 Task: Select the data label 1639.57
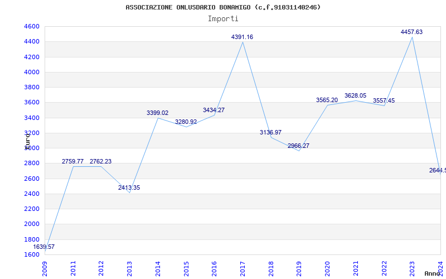coord(44,247)
